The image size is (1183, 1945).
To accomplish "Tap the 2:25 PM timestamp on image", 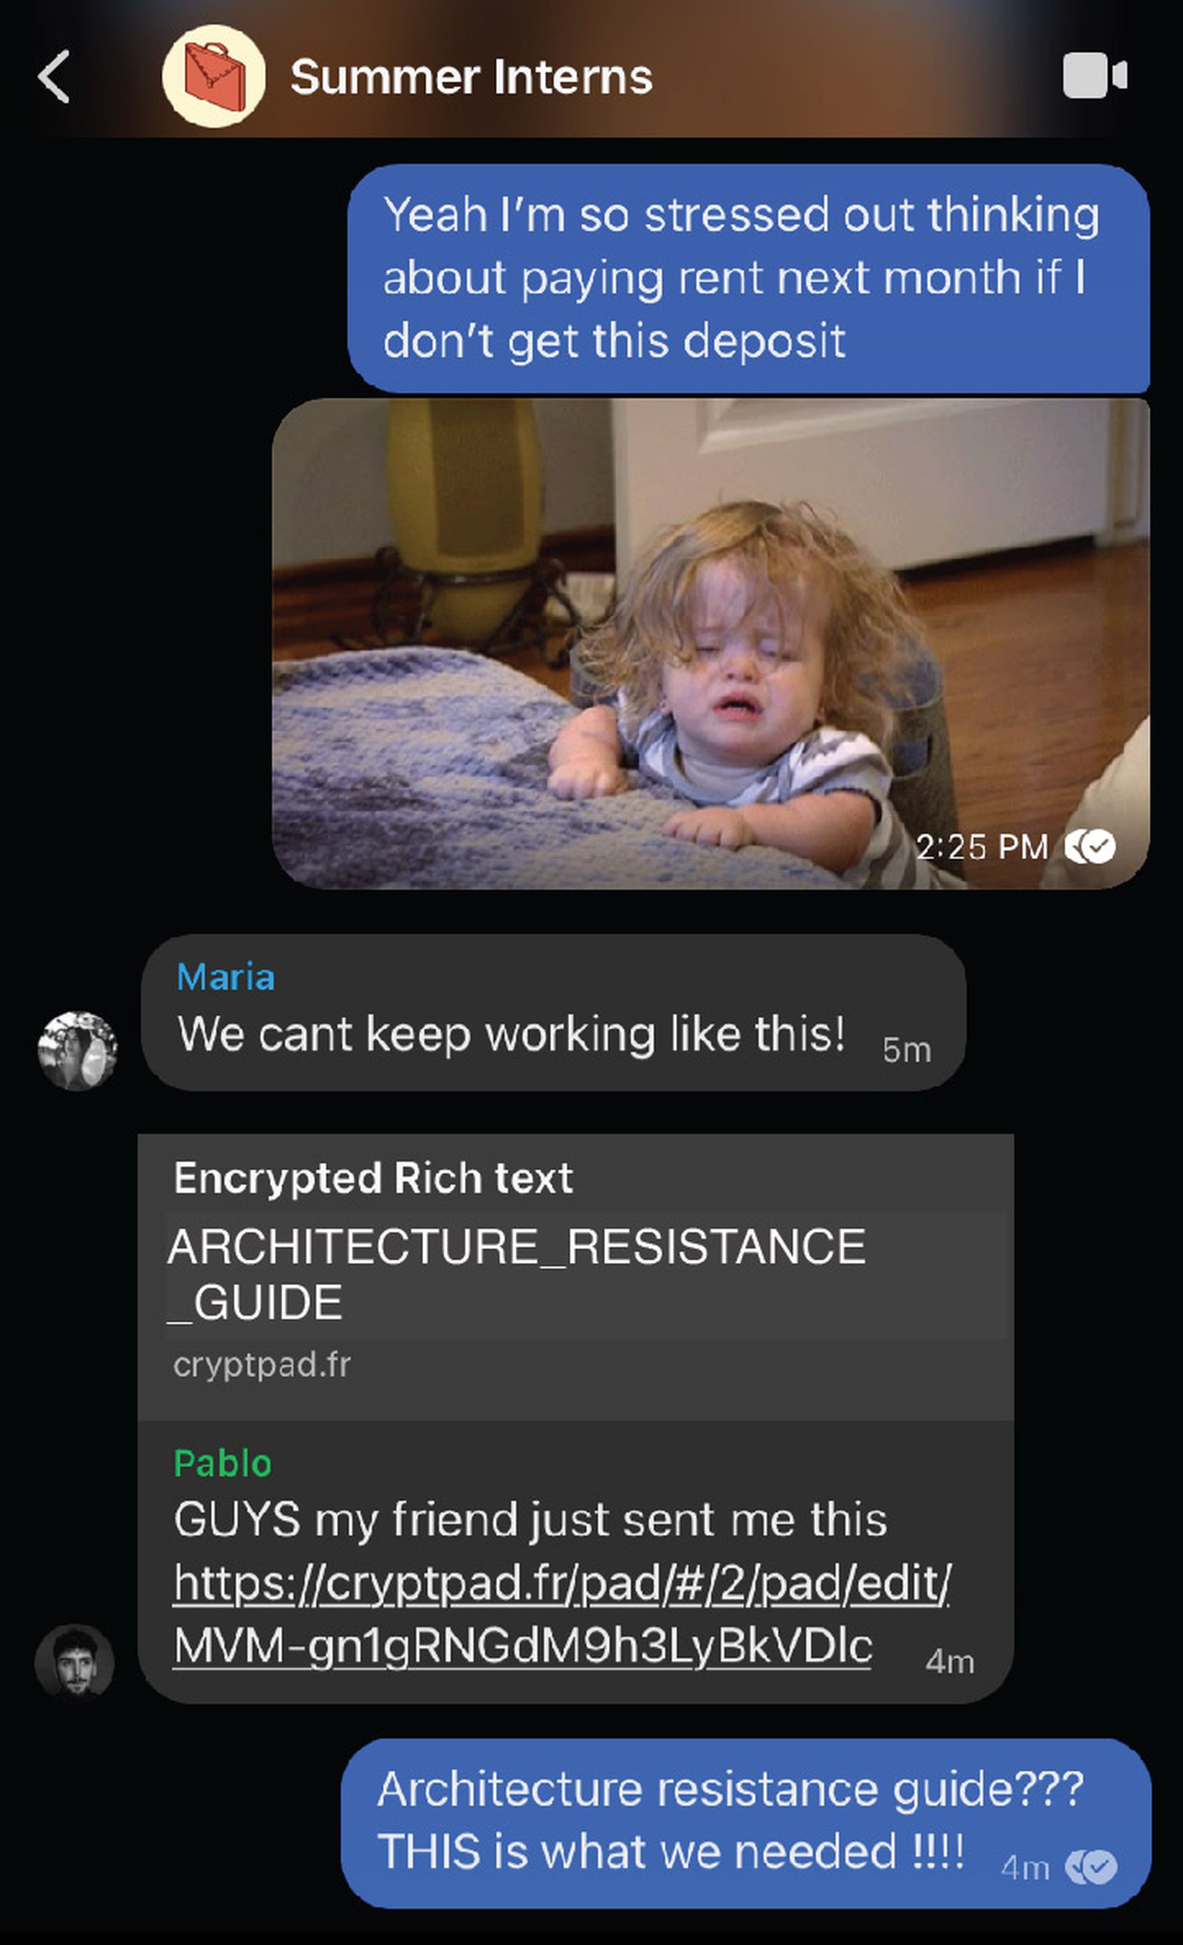I will pos(982,847).
